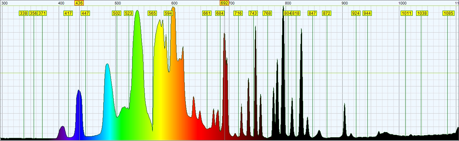The image size is (459, 141).
Task: Click the 417 peak label
Action: click(68, 13)
